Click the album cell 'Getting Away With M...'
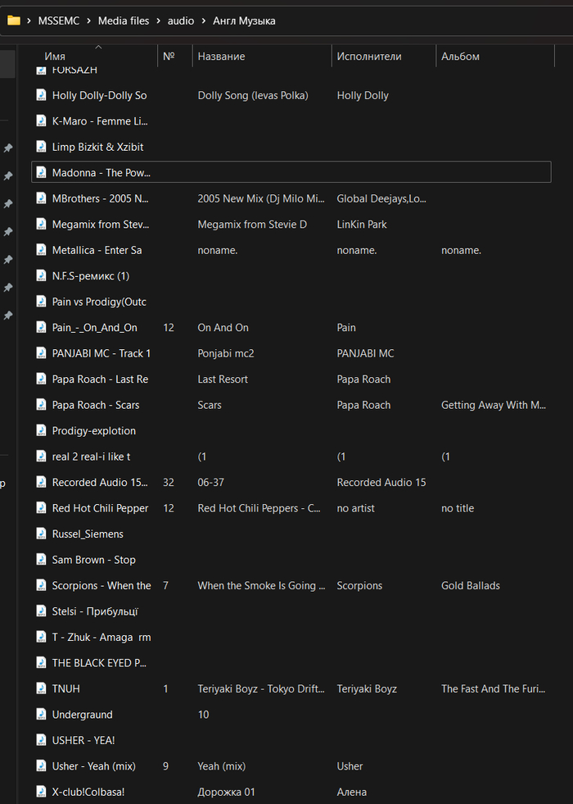The image size is (573, 804). [x=494, y=405]
